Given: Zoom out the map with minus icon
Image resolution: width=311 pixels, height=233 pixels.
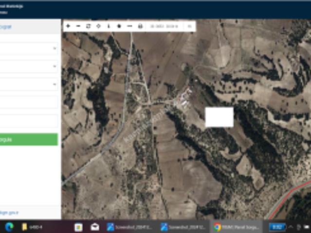Looking at the screenshot, I should pos(78,26).
